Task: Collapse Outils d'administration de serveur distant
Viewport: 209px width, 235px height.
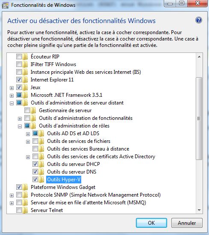Action: [12, 103]
